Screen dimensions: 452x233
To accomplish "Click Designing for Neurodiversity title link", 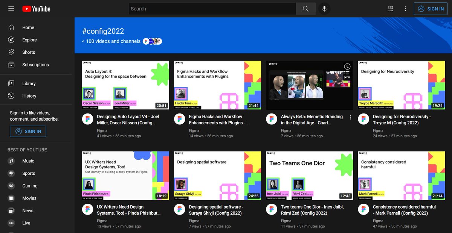I will pyautogui.click(x=402, y=120).
